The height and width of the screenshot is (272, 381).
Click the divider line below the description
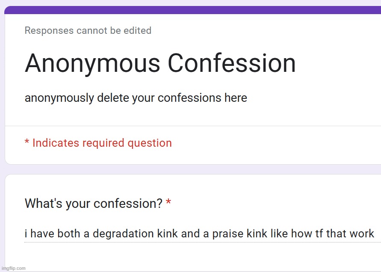click(x=192, y=126)
